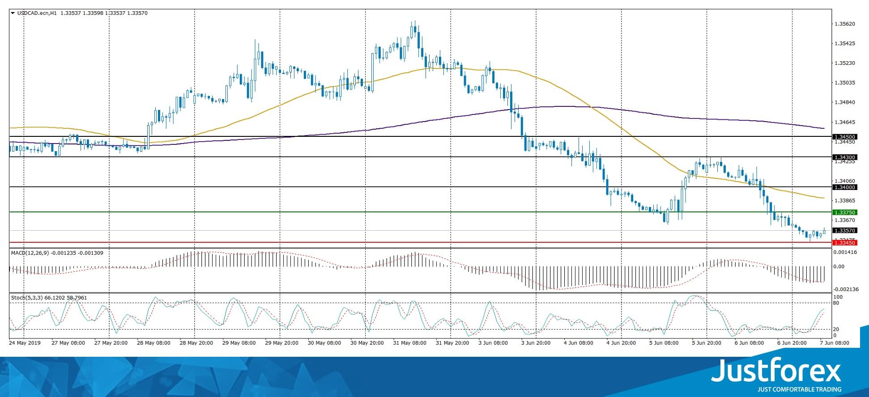Click the 100 level on Stochastic scale

point(838,297)
